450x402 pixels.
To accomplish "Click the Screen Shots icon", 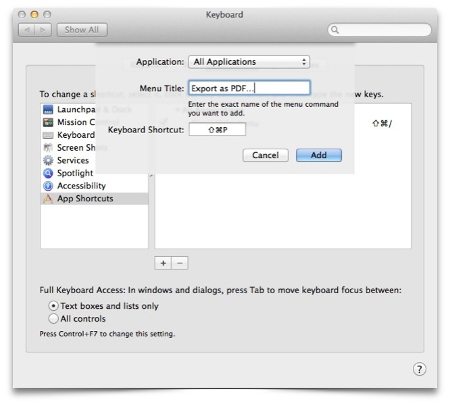I will (x=48, y=147).
